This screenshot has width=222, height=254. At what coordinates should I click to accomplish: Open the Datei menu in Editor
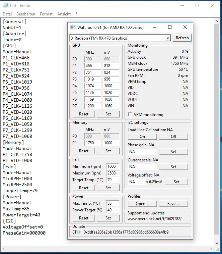7,14
